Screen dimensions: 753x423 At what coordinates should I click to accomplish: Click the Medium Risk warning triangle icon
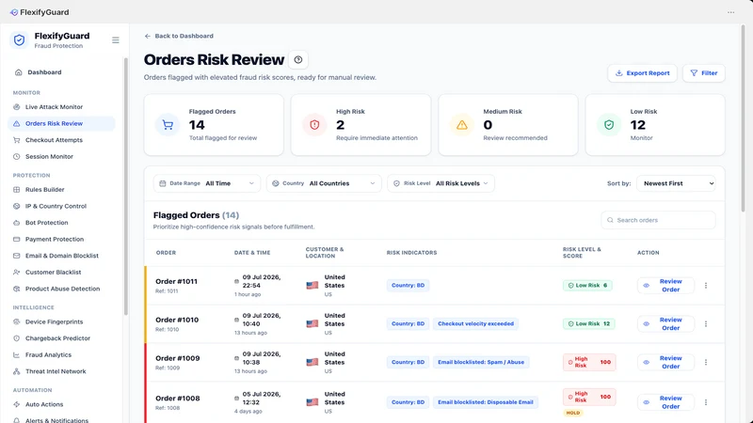[x=462, y=125]
